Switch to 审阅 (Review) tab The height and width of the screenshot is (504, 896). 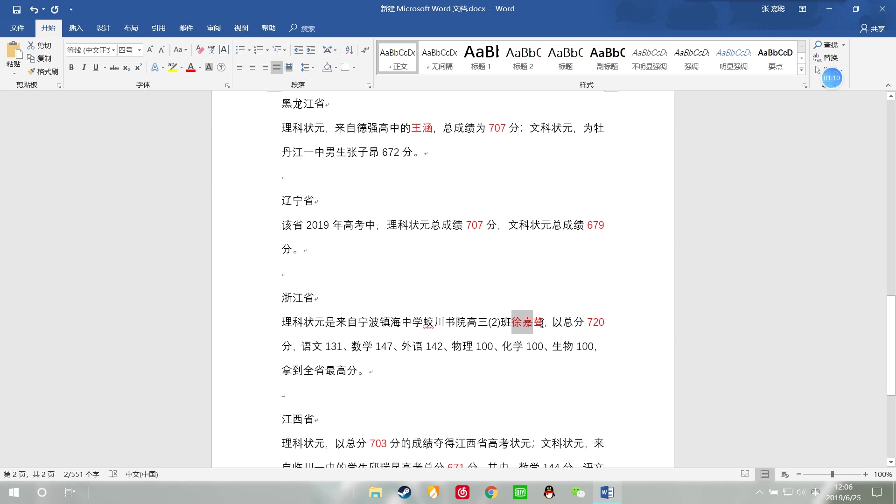214,28
